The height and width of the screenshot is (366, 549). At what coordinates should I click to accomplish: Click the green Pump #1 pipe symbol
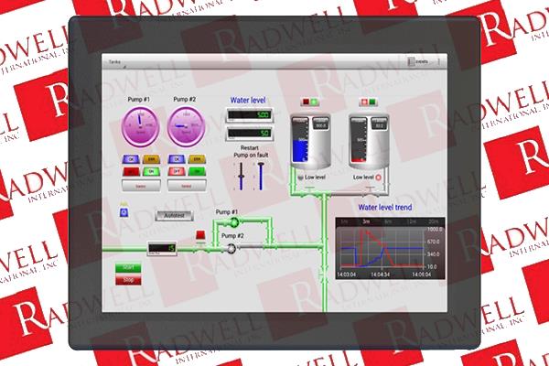coord(233,221)
